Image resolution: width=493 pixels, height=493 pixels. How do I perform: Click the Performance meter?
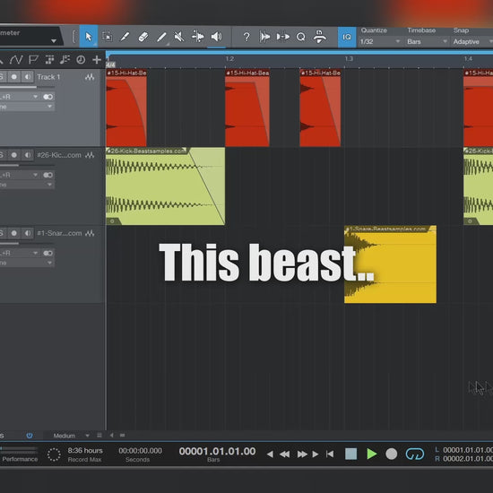19,454
